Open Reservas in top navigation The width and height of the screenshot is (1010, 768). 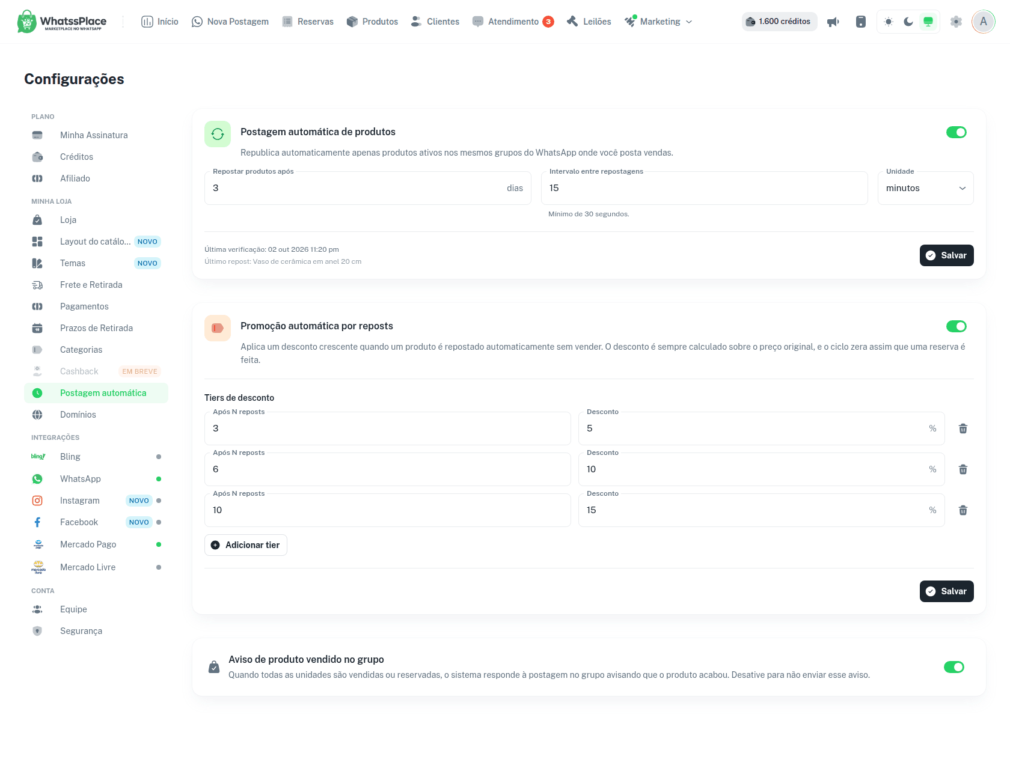coord(308,22)
